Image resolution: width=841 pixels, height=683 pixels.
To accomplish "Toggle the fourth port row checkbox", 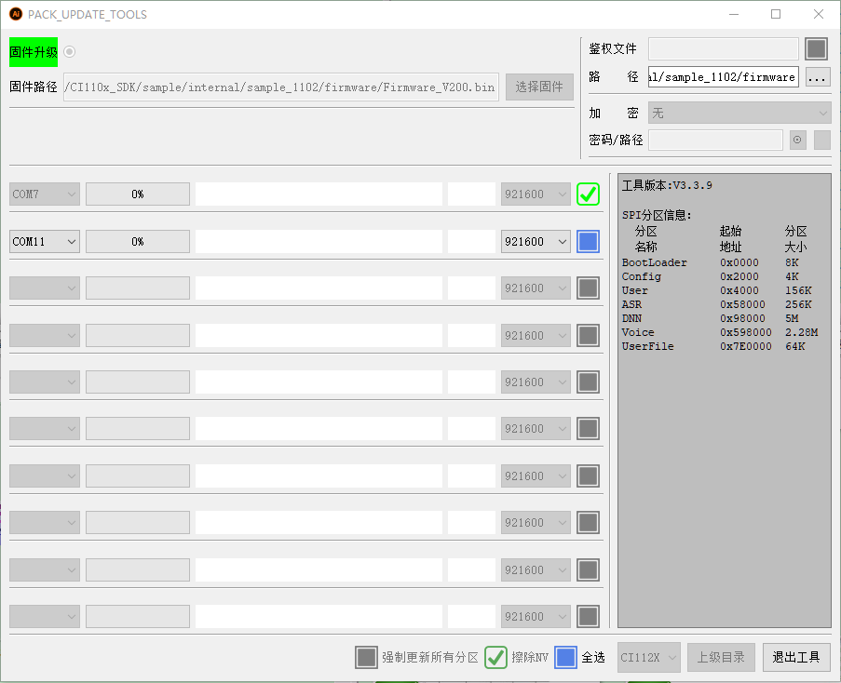I will click(588, 336).
